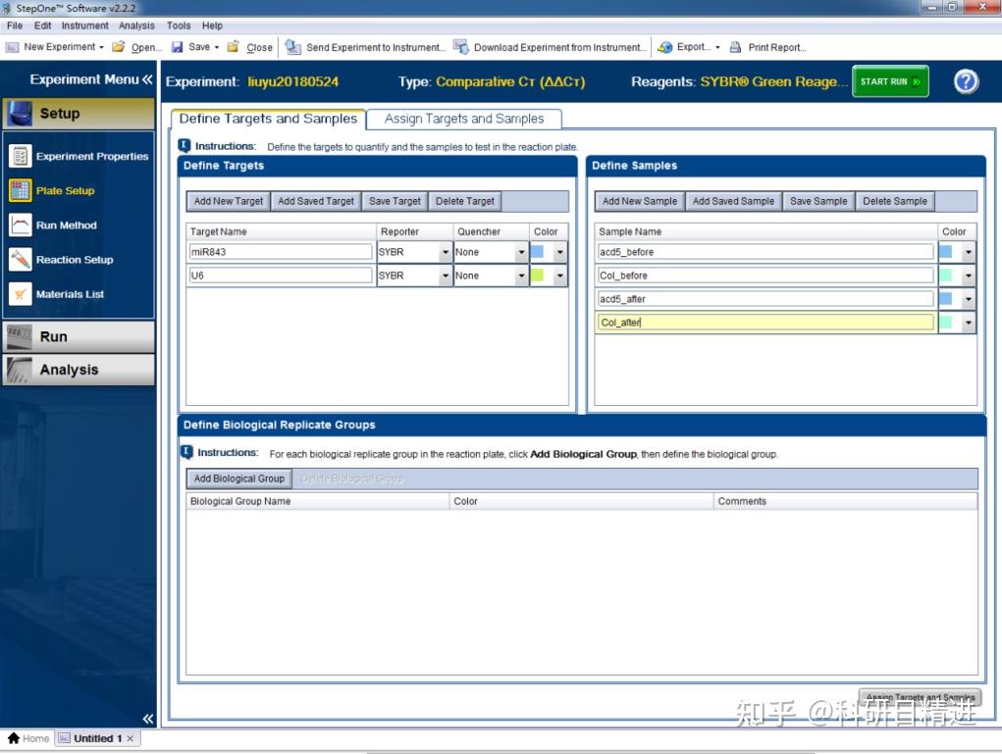Click Add Biological Group button
Viewport: 1002px width, 754px height.
pos(239,478)
